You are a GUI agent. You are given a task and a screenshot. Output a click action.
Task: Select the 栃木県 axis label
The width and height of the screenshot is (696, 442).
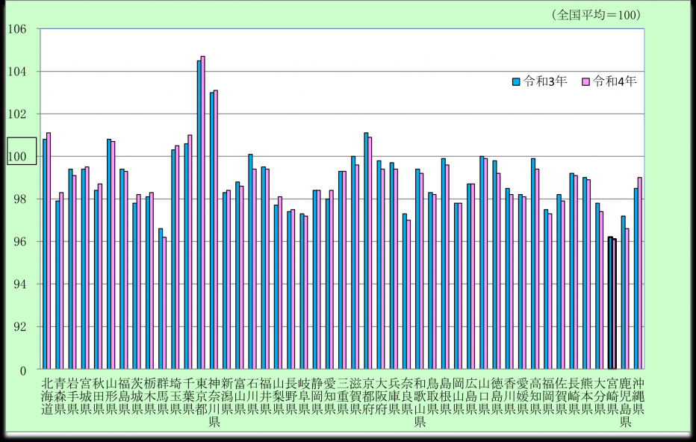coord(150,396)
